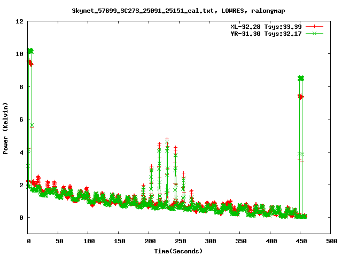
Task: Click x-axis tick label 450
Action: [300, 241]
